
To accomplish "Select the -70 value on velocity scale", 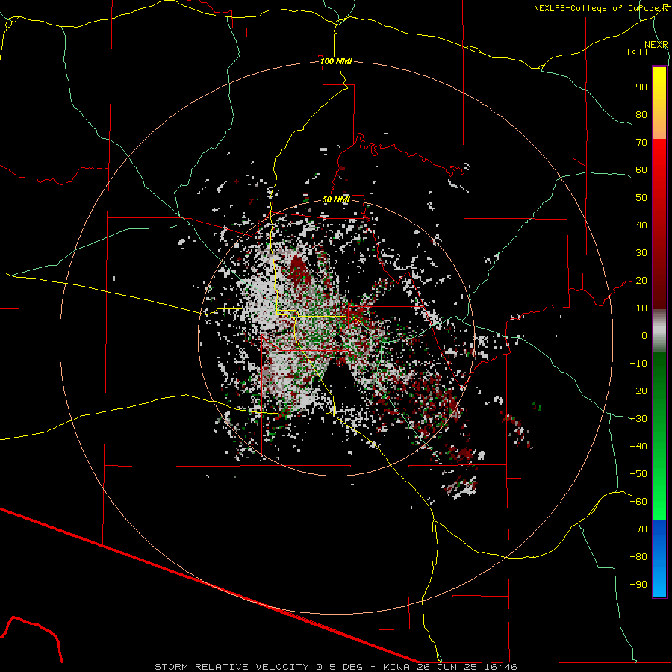I will pos(638,529).
